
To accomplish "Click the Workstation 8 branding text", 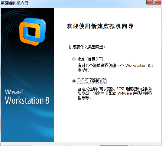I will pyautogui.click(x=27, y=100).
